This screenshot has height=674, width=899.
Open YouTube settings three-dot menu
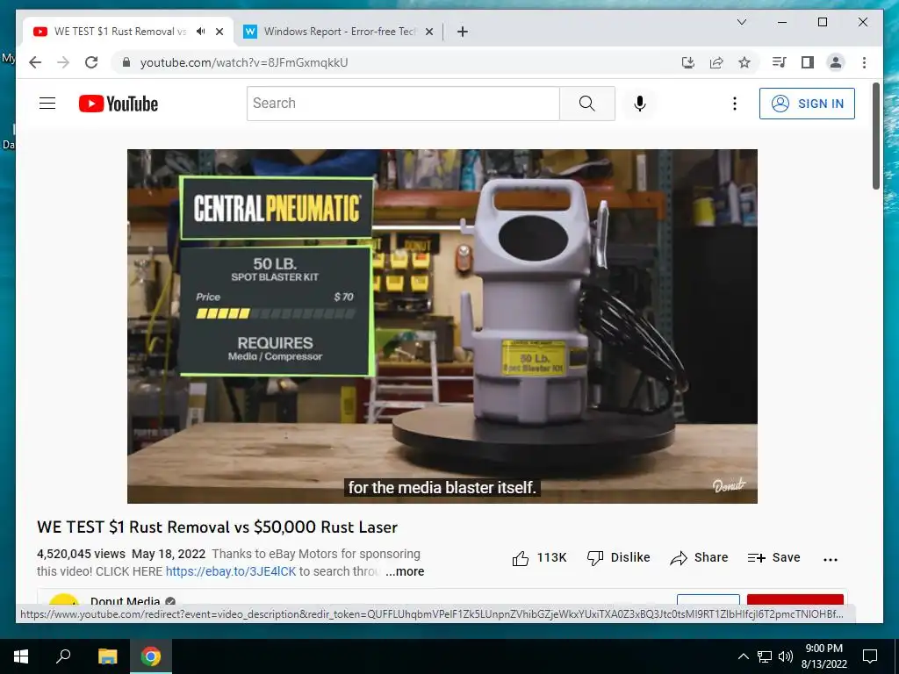(735, 104)
